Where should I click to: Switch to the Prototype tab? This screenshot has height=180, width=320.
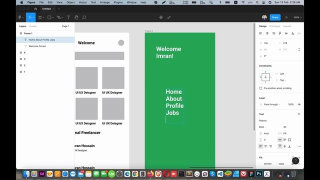pos(274,26)
